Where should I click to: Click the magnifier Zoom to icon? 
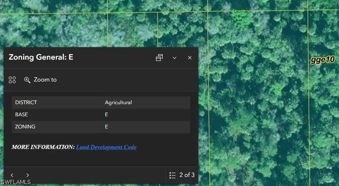coord(27,80)
